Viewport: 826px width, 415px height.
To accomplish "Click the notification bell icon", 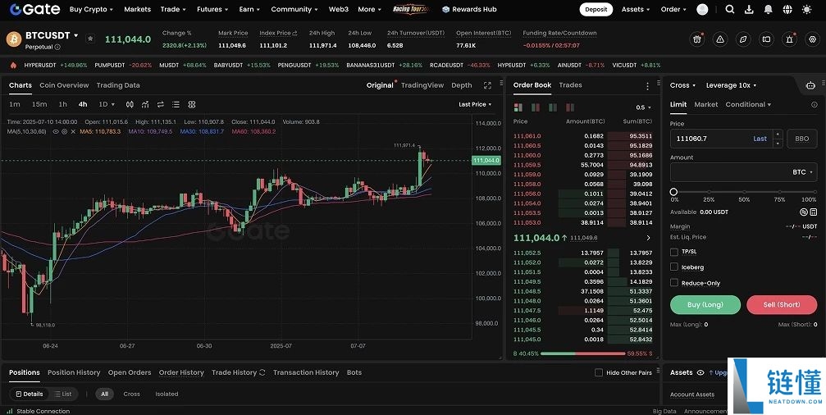I will [x=769, y=10].
